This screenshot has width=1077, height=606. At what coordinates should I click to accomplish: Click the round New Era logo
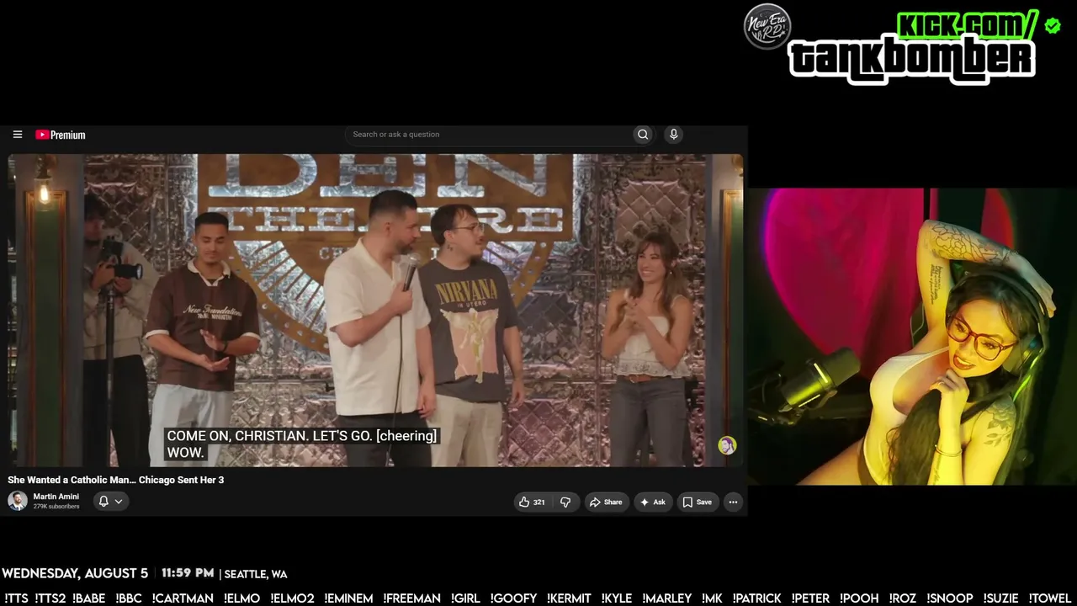pyautogui.click(x=767, y=27)
